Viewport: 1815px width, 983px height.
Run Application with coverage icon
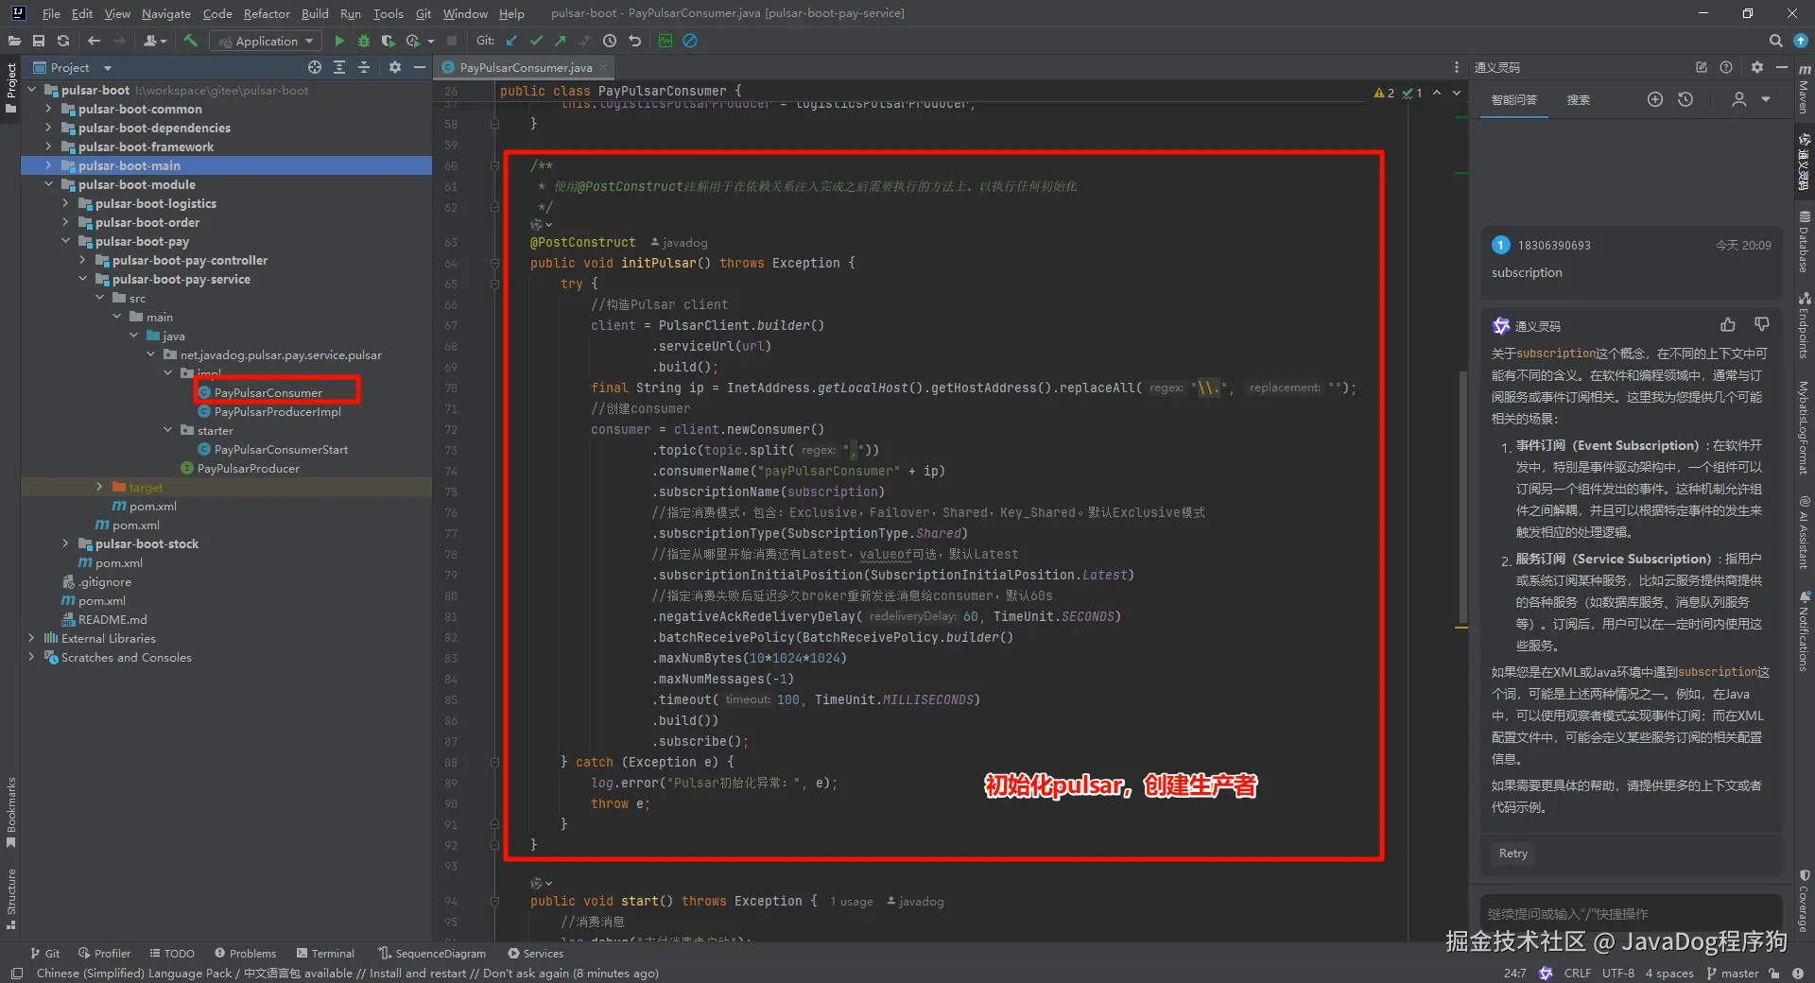coord(388,41)
